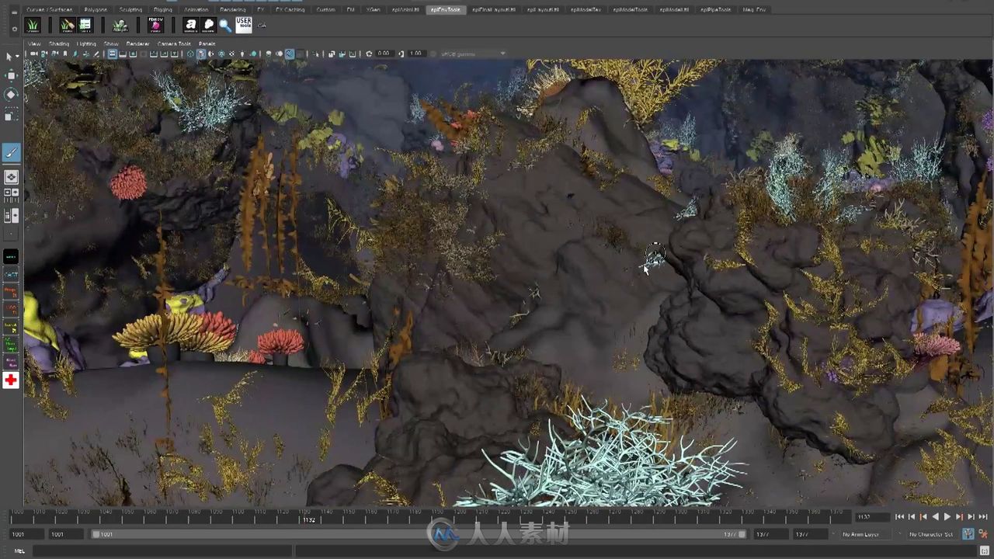The image size is (994, 559).
Task: Toggle the auto keyframe icon
Action: pos(968,534)
